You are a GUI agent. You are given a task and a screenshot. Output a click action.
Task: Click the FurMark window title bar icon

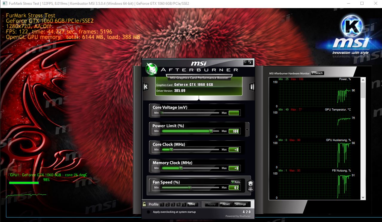click(5, 4)
